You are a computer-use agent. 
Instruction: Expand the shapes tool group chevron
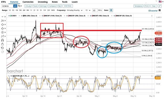(x=5, y=25)
